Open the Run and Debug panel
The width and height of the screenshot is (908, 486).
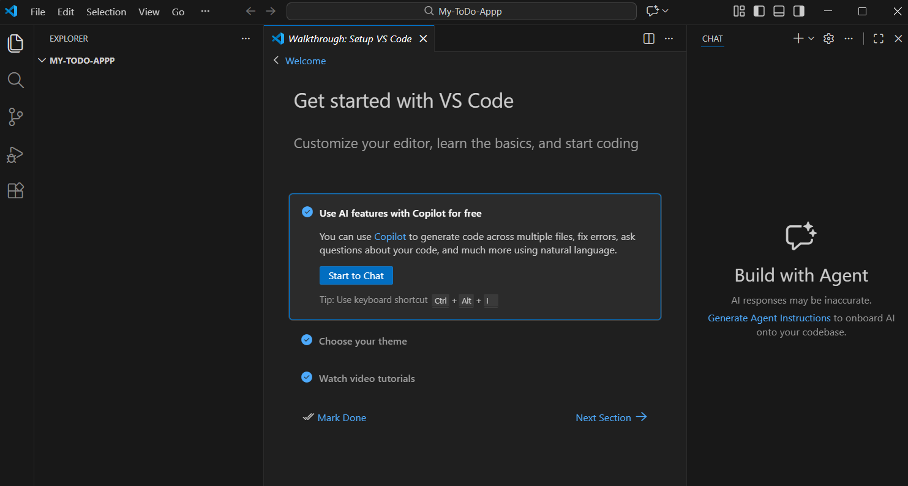point(15,154)
